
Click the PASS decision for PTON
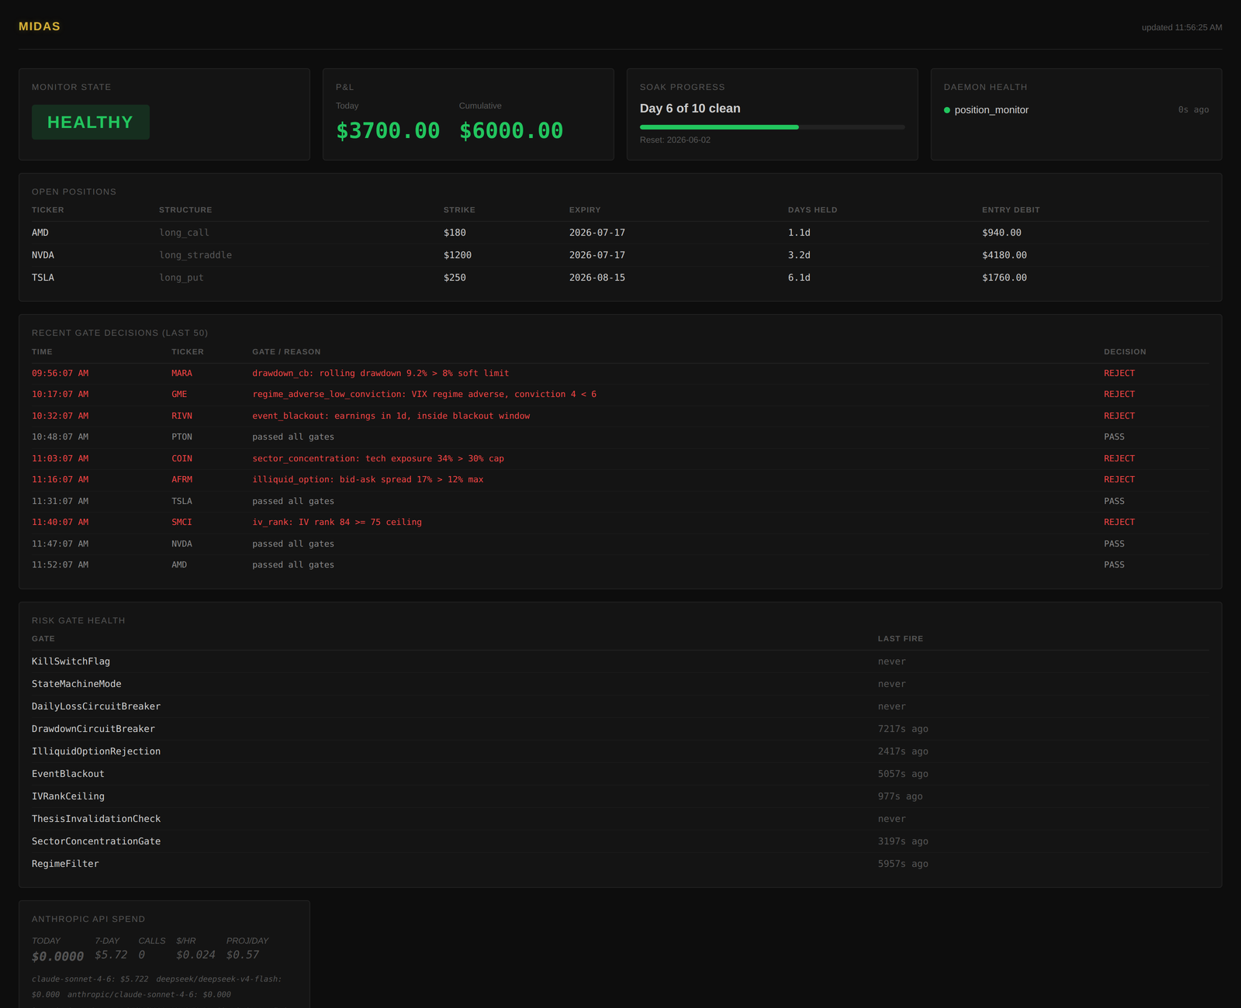click(1114, 437)
